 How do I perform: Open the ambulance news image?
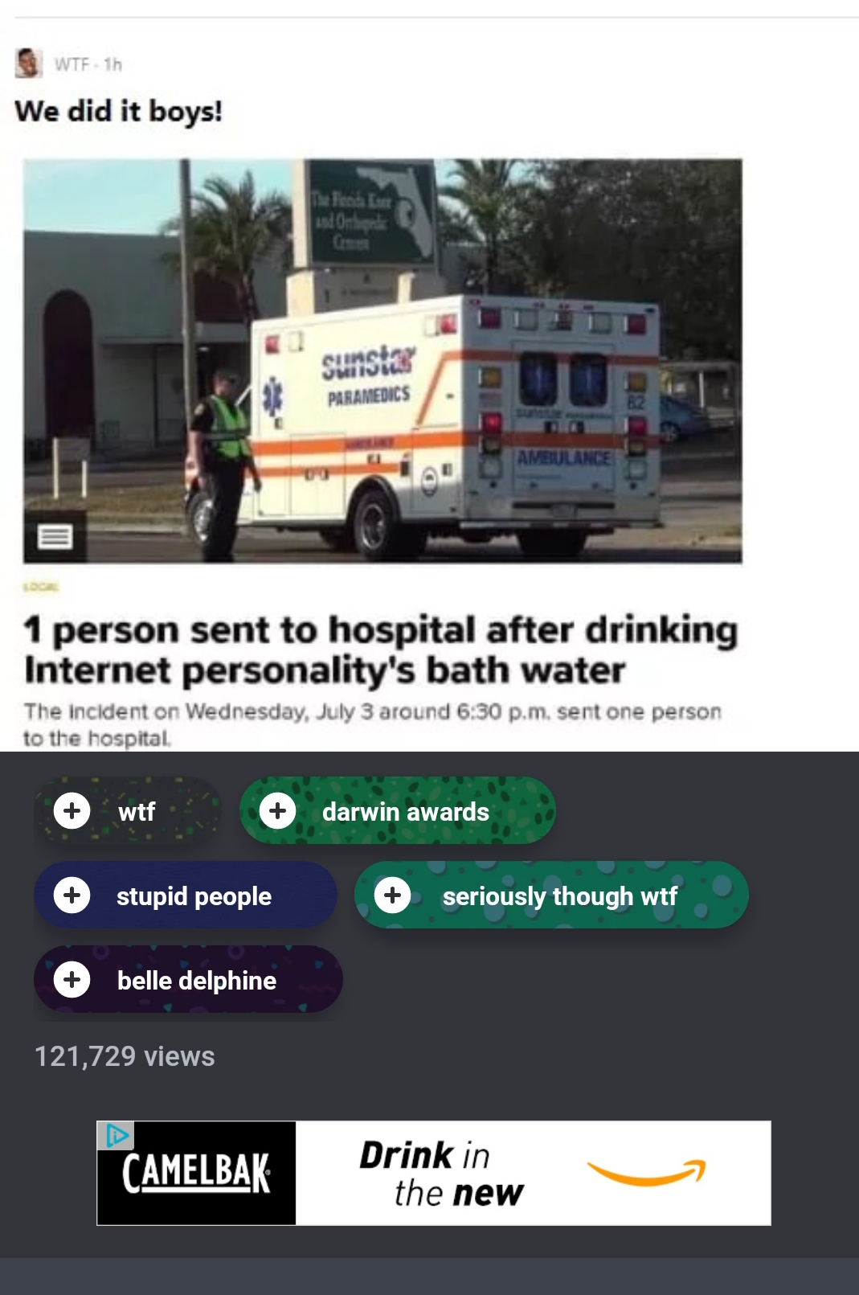tap(382, 361)
